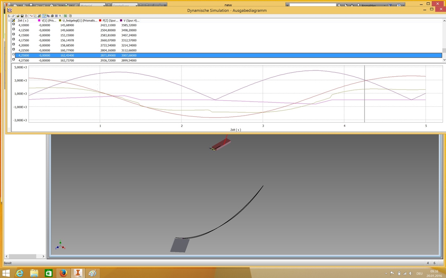Click the view triad axis indicator in viewport
The image size is (446, 278).
(59, 246)
